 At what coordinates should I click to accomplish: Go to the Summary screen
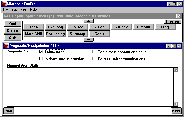click(78, 34)
